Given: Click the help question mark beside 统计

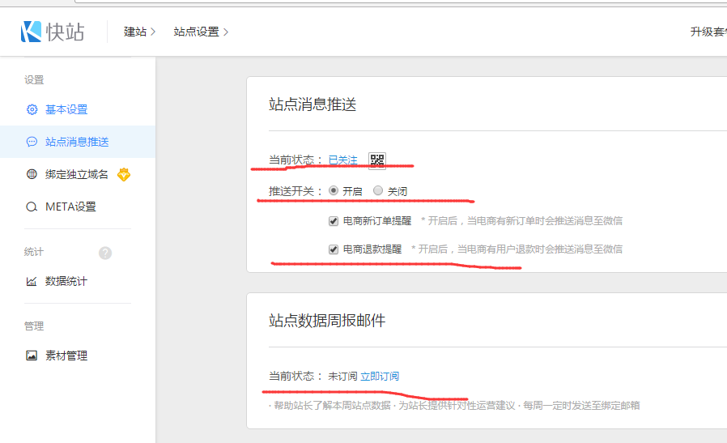Looking at the screenshot, I should pos(105,253).
